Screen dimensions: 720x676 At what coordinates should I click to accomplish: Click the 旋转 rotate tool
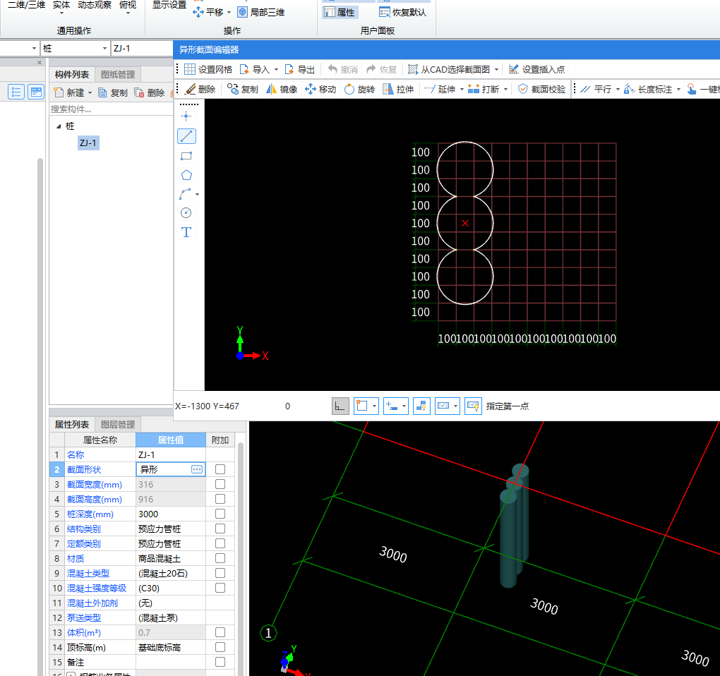359,89
